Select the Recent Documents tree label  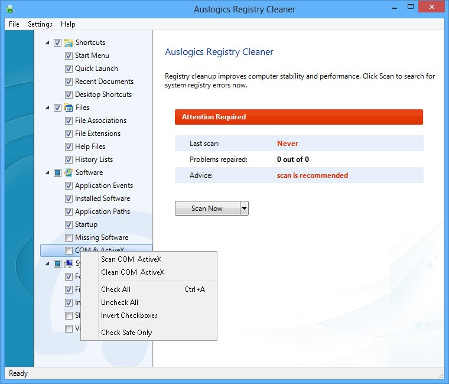pos(104,82)
